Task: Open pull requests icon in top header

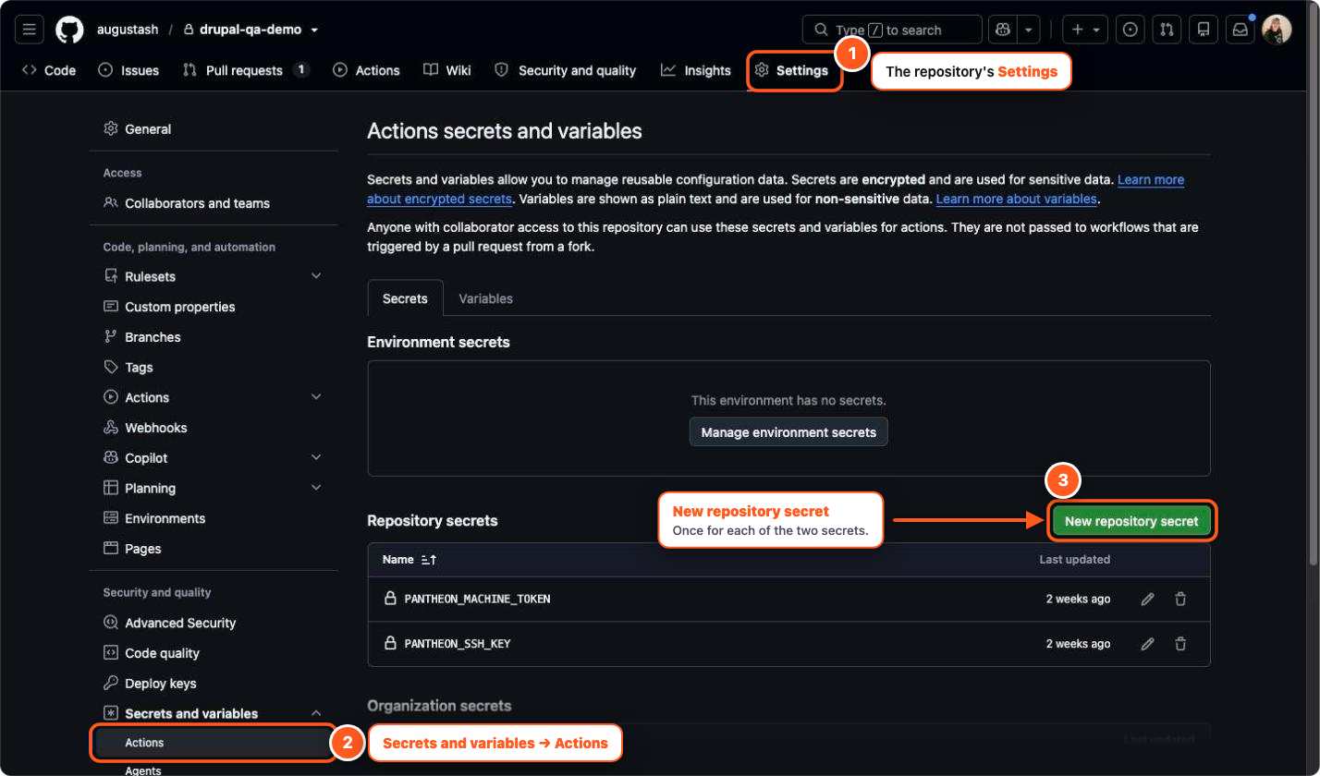Action: click(x=1167, y=30)
